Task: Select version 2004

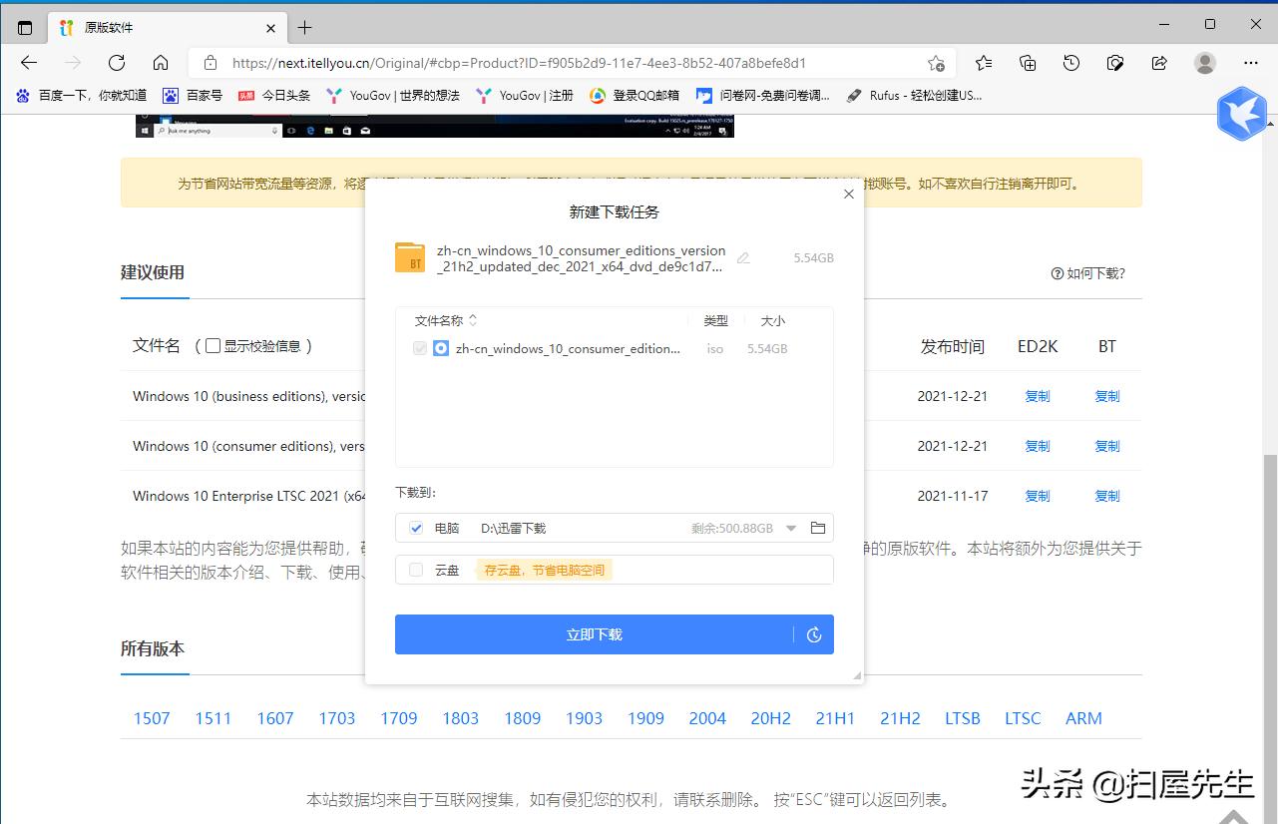Action: (x=707, y=718)
